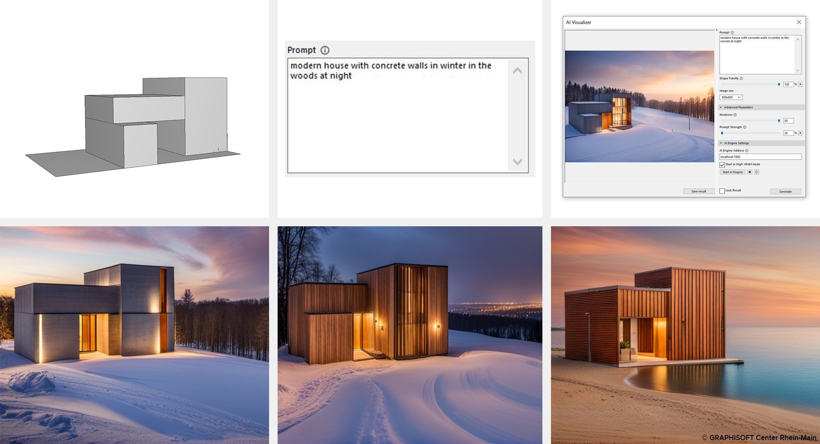Open the wooden house snow render

(x=410, y=335)
